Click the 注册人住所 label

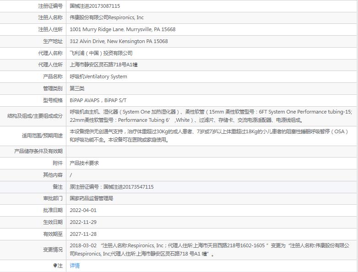click(50, 29)
